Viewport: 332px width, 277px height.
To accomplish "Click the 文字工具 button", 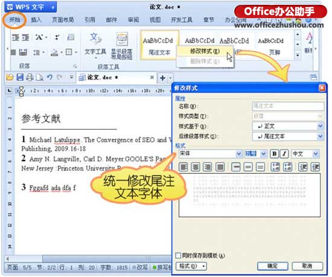I will point(95,45).
